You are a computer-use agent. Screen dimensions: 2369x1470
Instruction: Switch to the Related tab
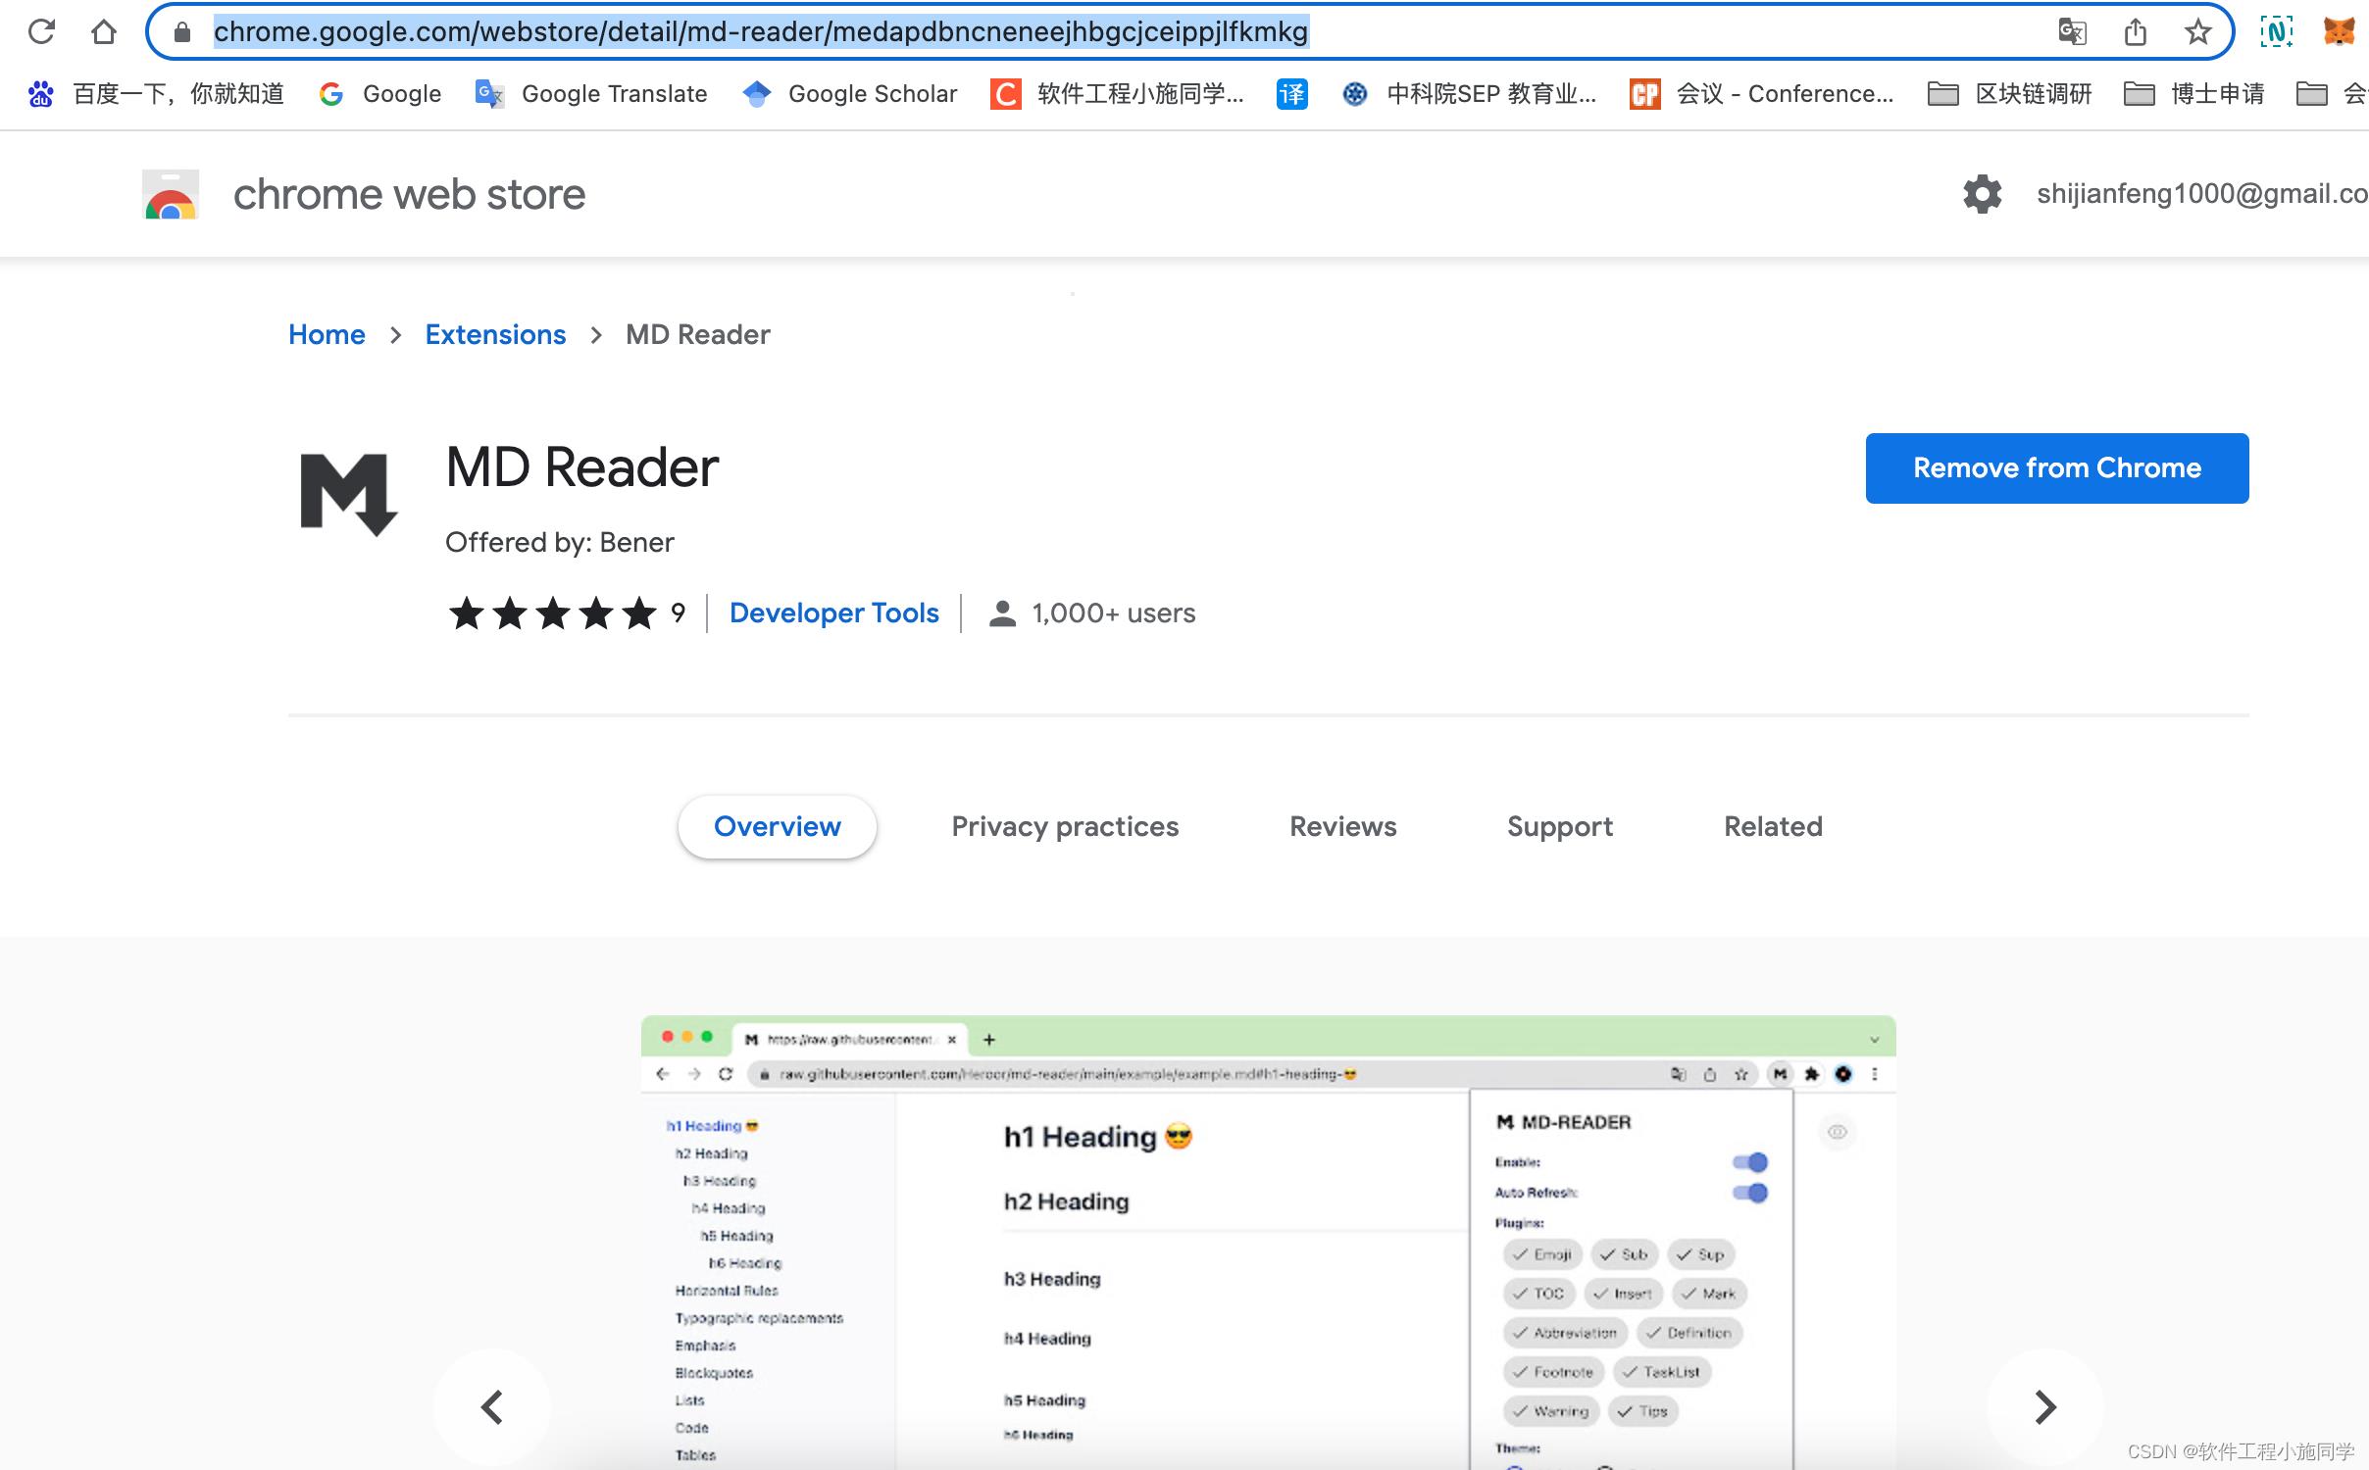click(x=1773, y=827)
